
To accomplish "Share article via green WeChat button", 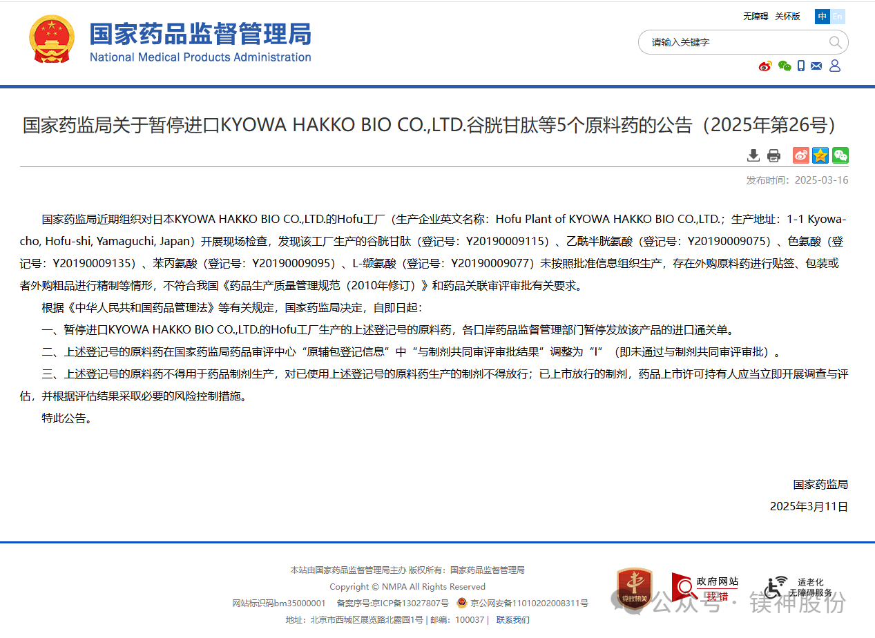I will [840, 155].
